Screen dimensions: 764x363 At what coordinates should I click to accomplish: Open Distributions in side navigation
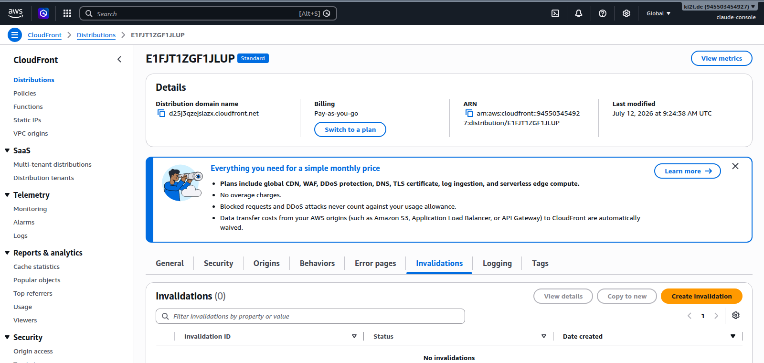34,80
